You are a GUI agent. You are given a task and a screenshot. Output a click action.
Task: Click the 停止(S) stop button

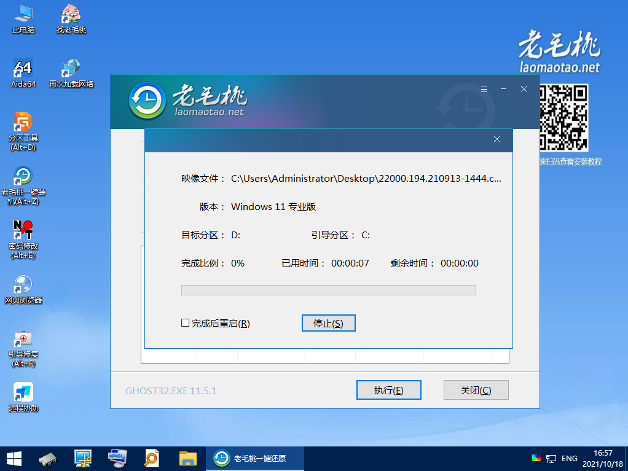[328, 323]
